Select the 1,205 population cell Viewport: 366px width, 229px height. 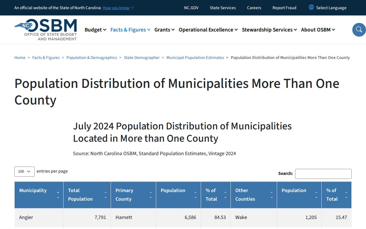(299, 218)
